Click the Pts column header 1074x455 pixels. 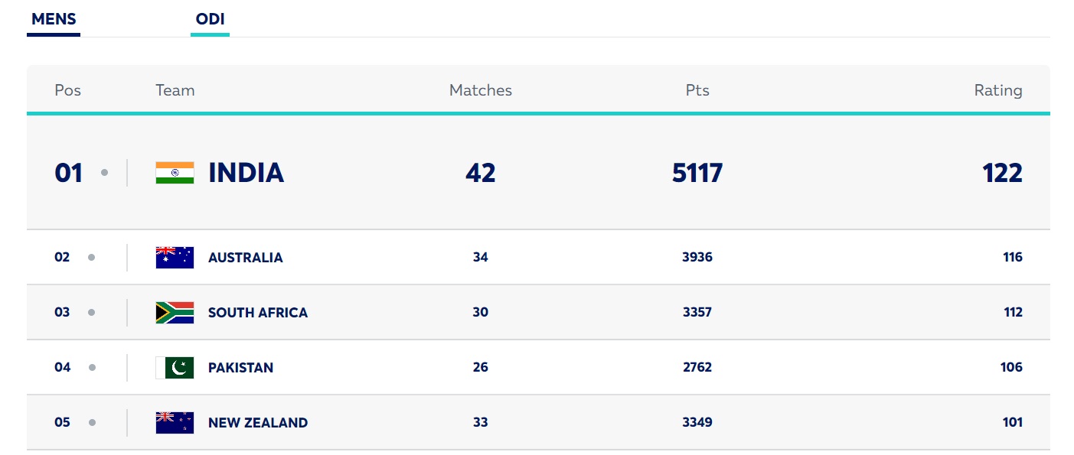697,90
